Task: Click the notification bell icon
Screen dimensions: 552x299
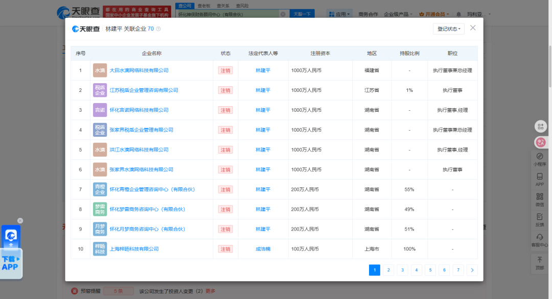Action: pyautogui.click(x=458, y=14)
